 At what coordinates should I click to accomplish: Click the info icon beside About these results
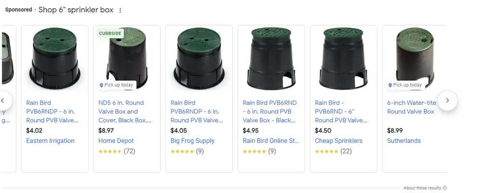click(x=444, y=188)
